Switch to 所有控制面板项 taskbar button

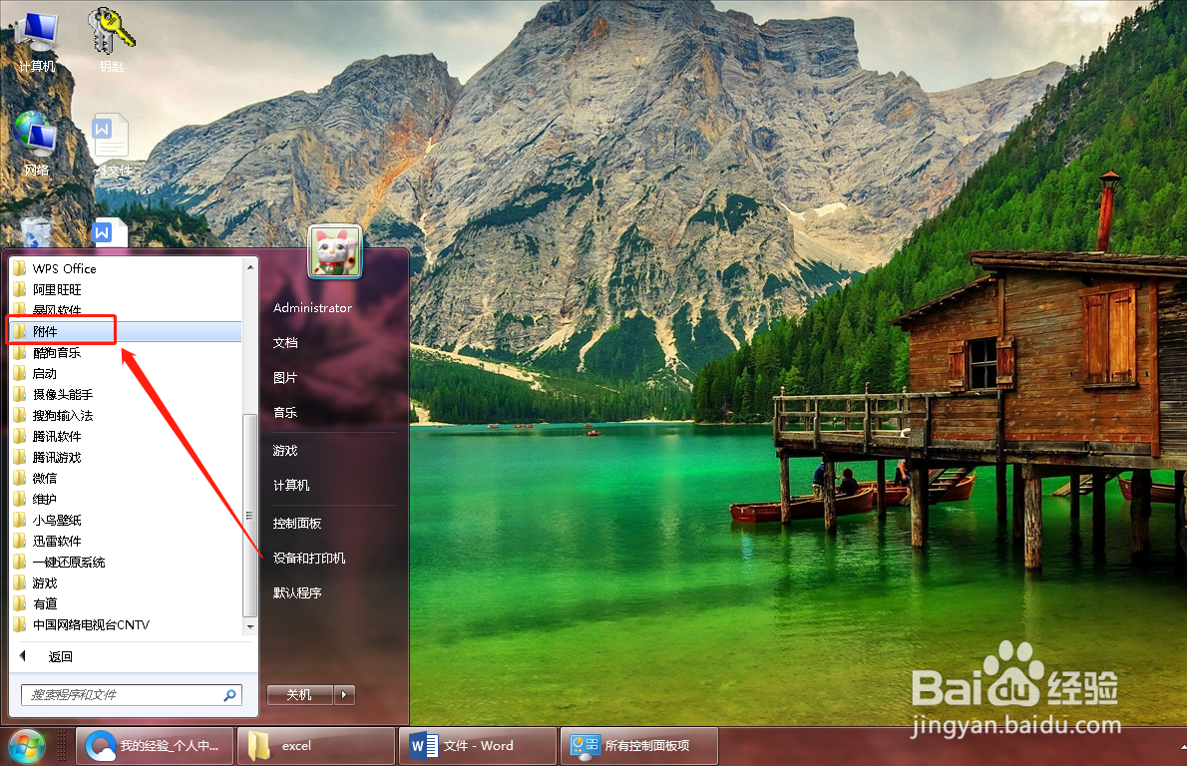[x=639, y=746]
